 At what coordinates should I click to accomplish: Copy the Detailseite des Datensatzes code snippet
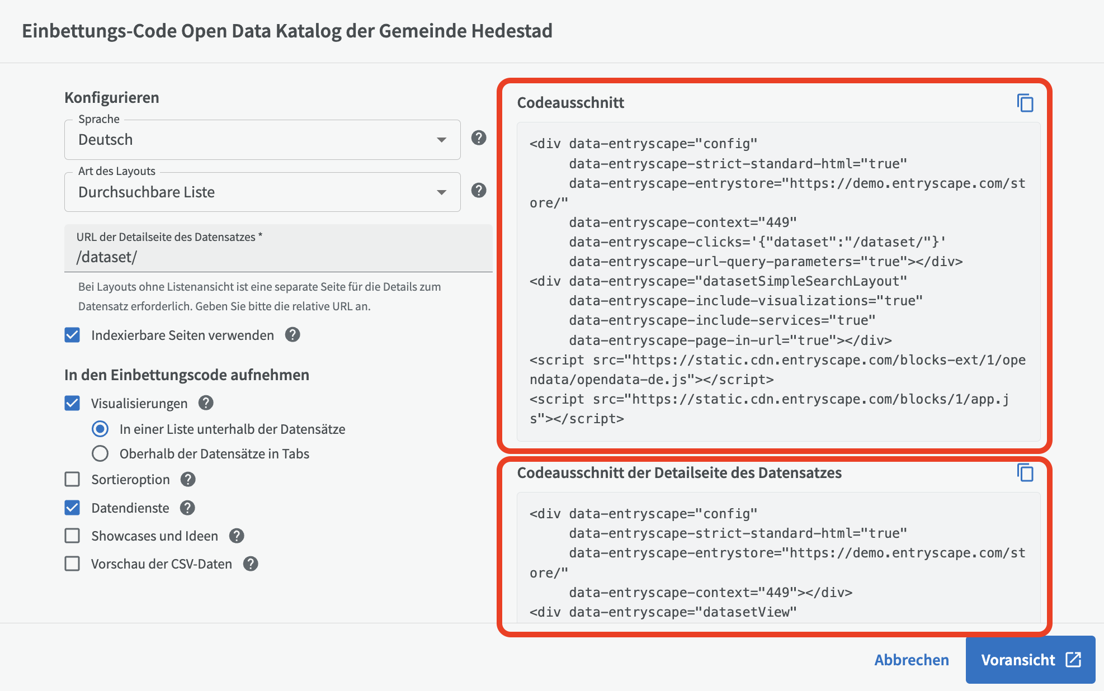pyautogui.click(x=1025, y=473)
